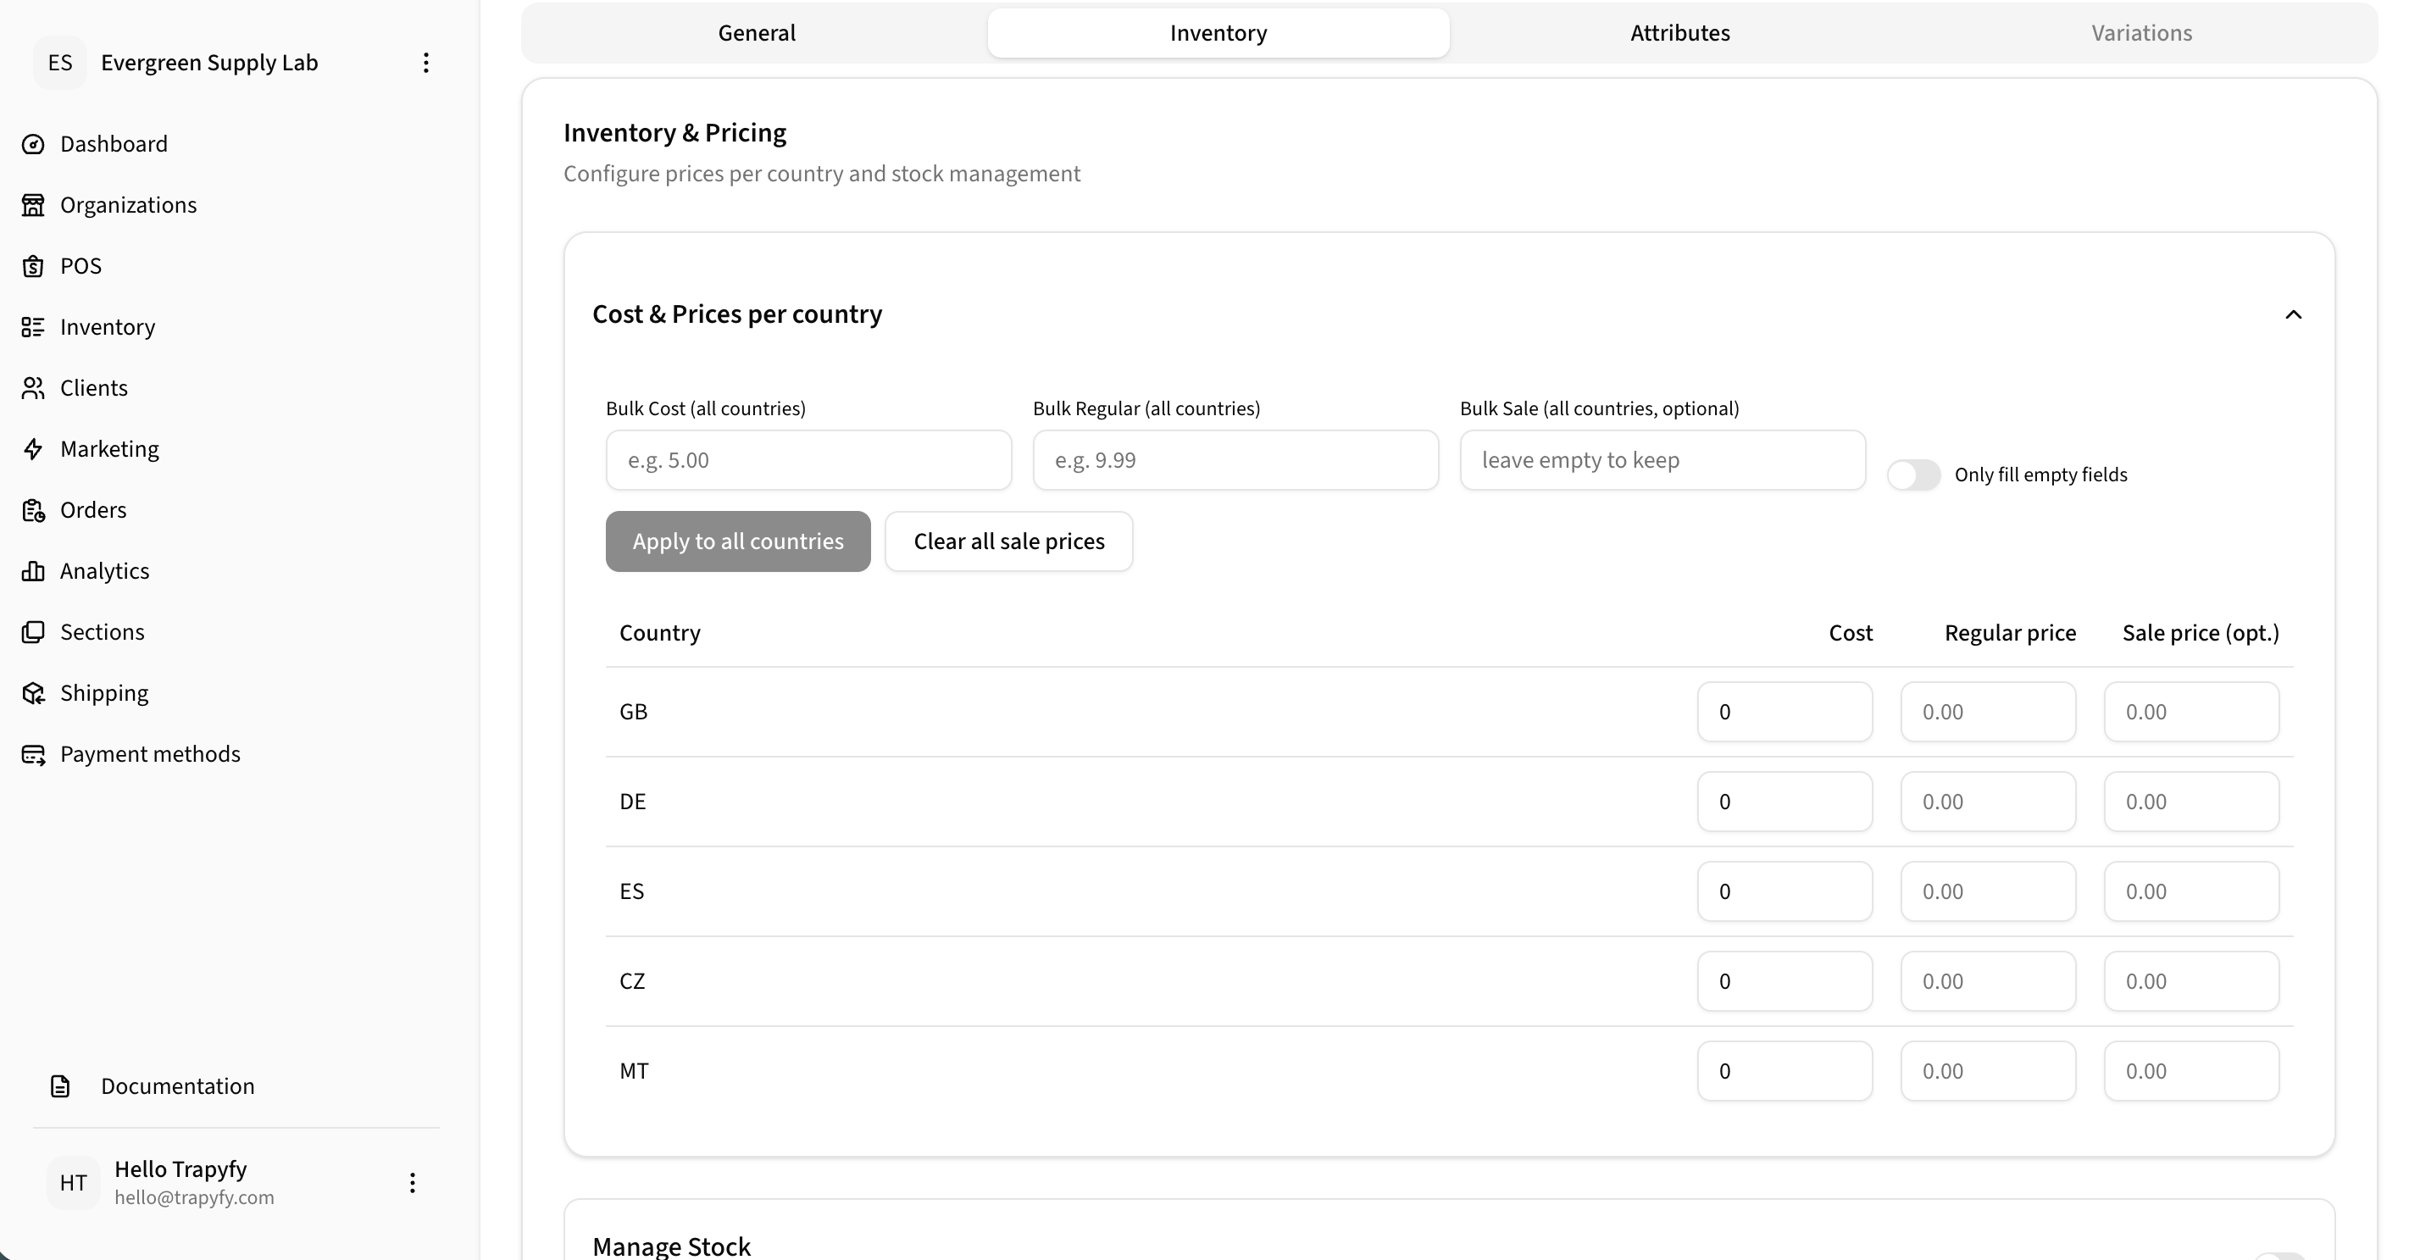Select the ES Sale price field
This screenshot has height=1260, width=2409.
pos(2192,891)
